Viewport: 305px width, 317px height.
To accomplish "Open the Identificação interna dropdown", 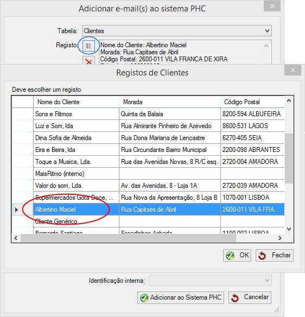I will click(210, 281).
